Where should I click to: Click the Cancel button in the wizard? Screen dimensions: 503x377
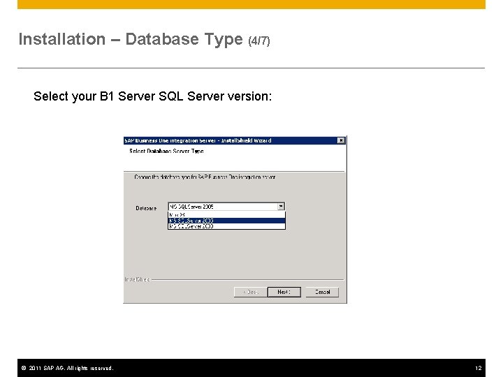[322, 292]
